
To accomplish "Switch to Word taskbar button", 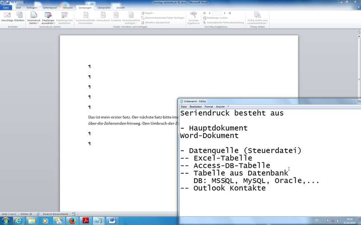I will (x=112, y=221).
